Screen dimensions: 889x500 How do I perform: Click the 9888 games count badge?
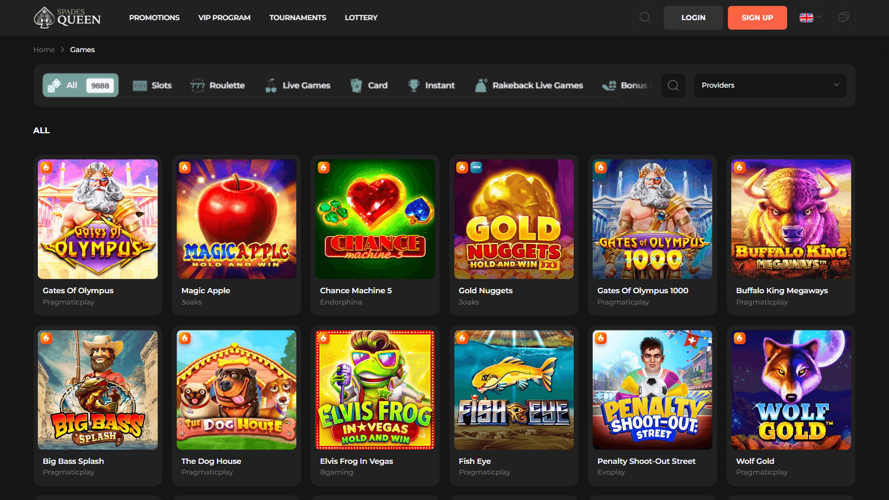point(100,85)
